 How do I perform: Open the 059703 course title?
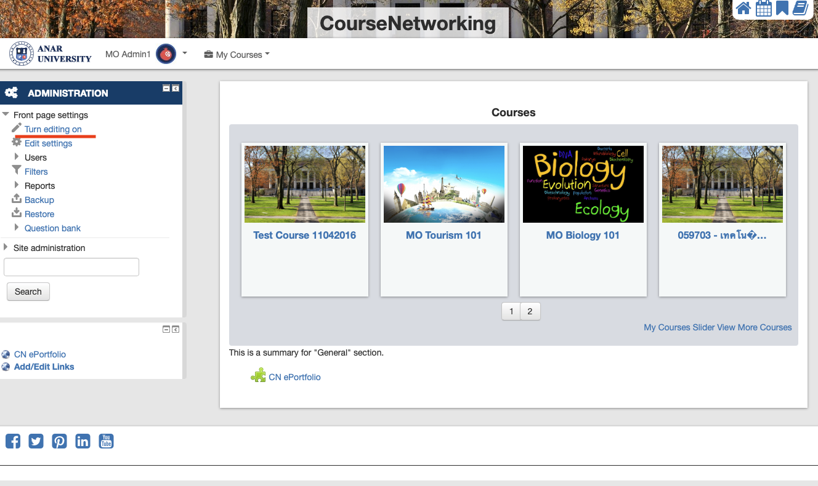(x=722, y=235)
